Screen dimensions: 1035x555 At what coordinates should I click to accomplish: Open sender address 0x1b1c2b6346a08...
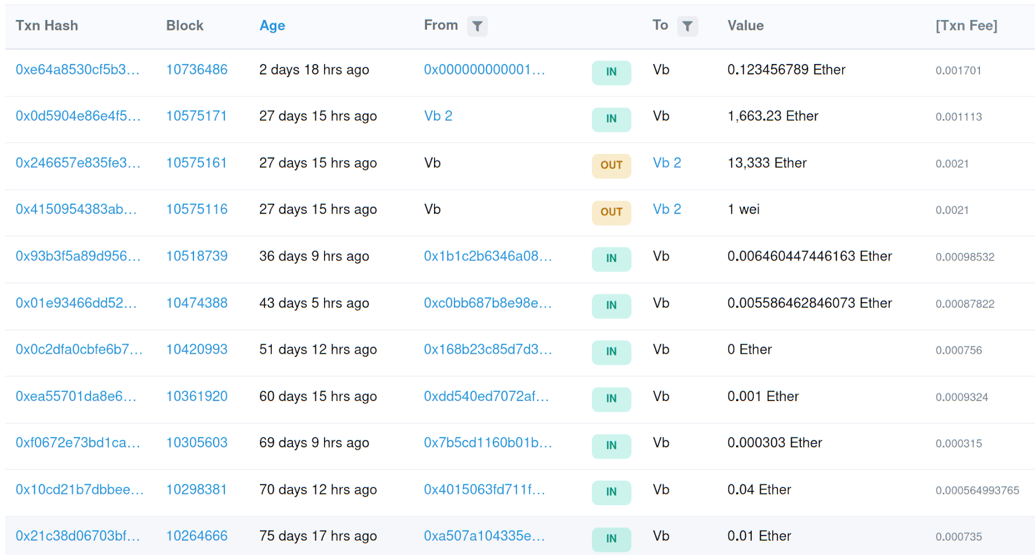pos(488,256)
